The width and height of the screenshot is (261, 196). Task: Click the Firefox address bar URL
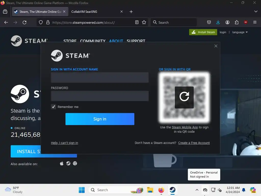(x=84, y=22)
